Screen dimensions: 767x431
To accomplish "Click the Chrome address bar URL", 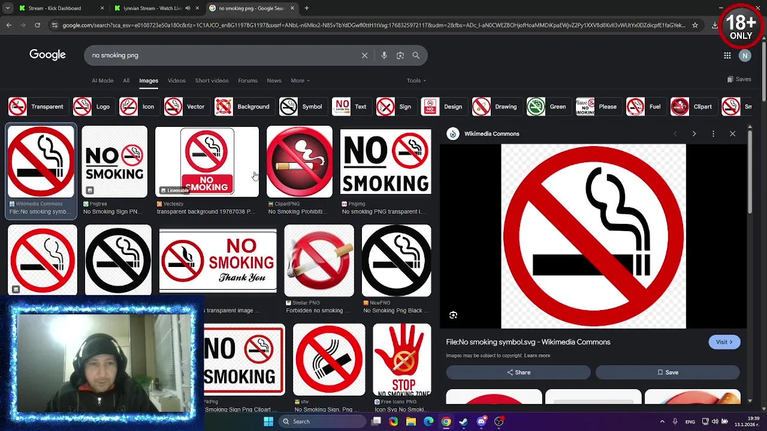I will coord(374,25).
